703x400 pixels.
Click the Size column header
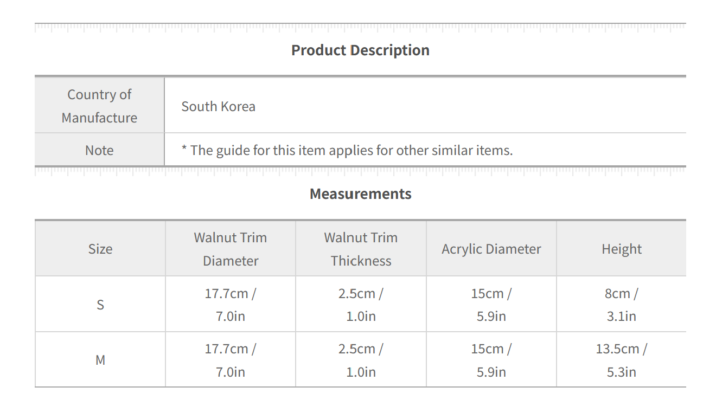100,249
